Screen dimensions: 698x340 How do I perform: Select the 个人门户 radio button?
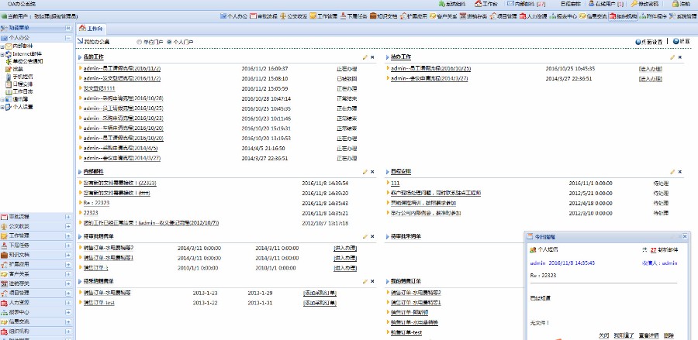(x=169, y=42)
